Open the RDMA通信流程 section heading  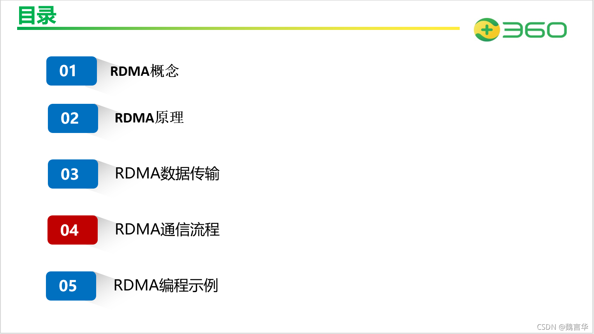pos(167,229)
